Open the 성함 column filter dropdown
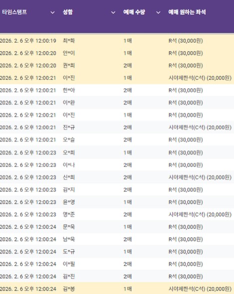This screenshot has width=234, height=294. (x=113, y=13)
